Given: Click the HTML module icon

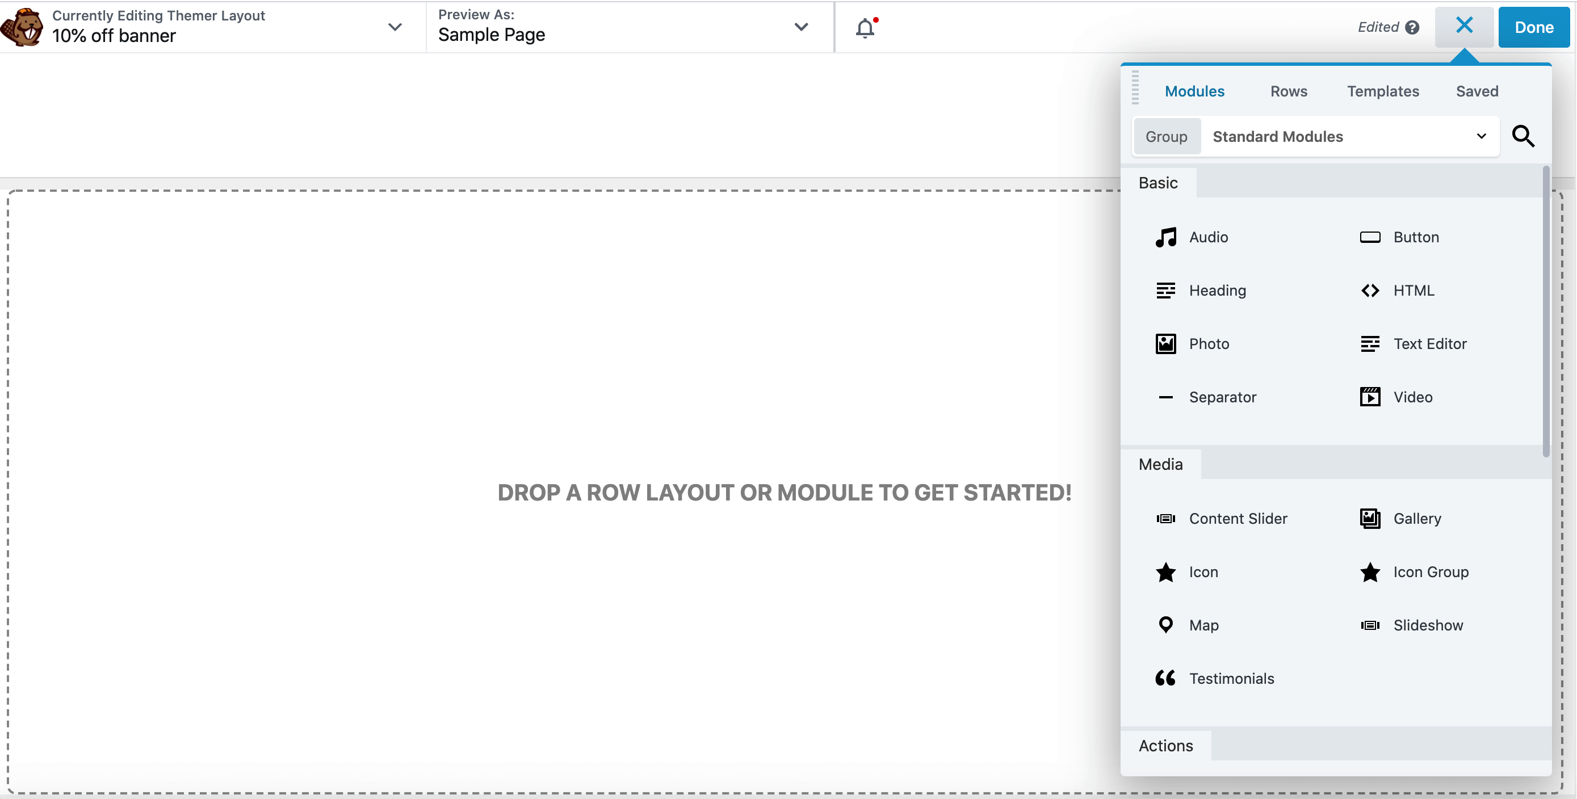Looking at the screenshot, I should (1370, 290).
